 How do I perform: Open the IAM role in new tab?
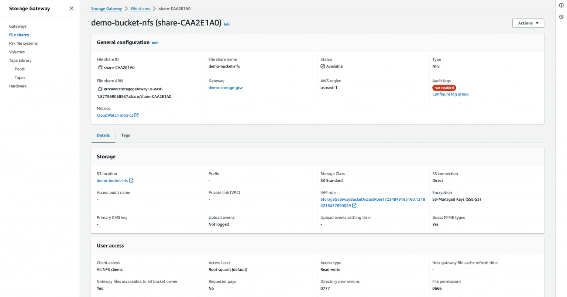(x=354, y=206)
